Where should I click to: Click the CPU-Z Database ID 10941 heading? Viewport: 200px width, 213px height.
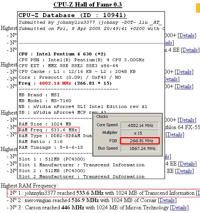(x=72, y=15)
